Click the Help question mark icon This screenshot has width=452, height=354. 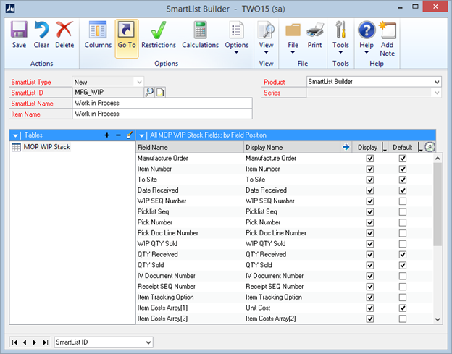tap(367, 30)
